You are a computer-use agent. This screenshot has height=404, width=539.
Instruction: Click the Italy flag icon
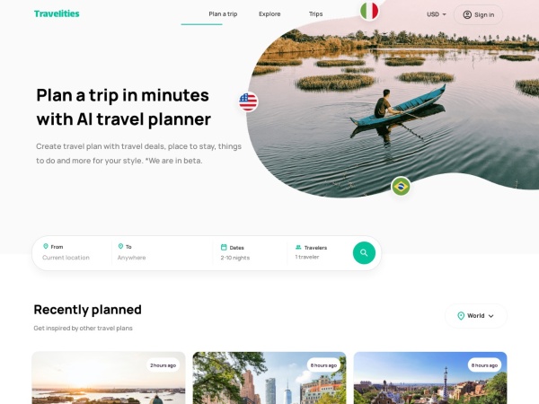369,11
